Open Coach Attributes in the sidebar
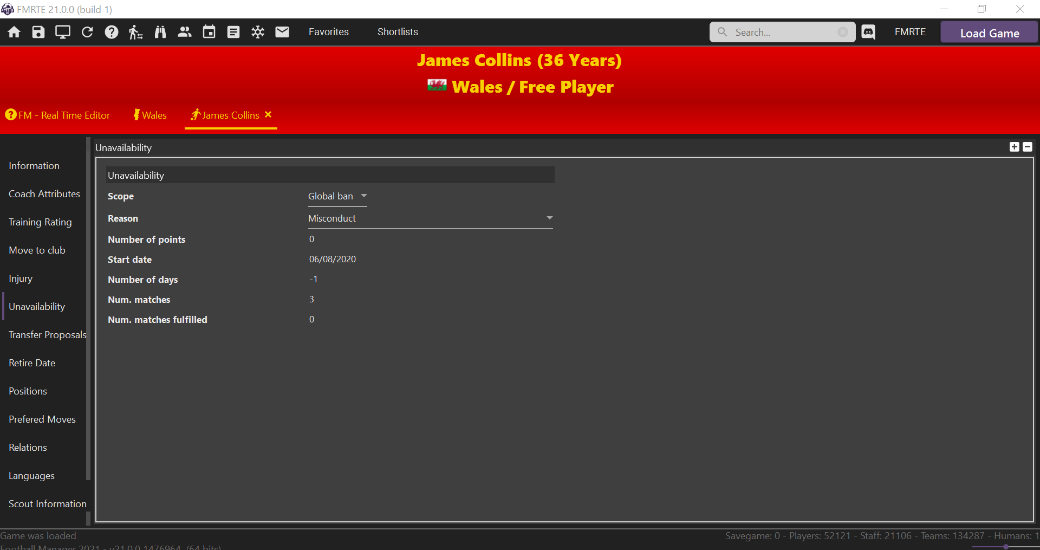Screen dimensions: 1040x550 point(44,194)
